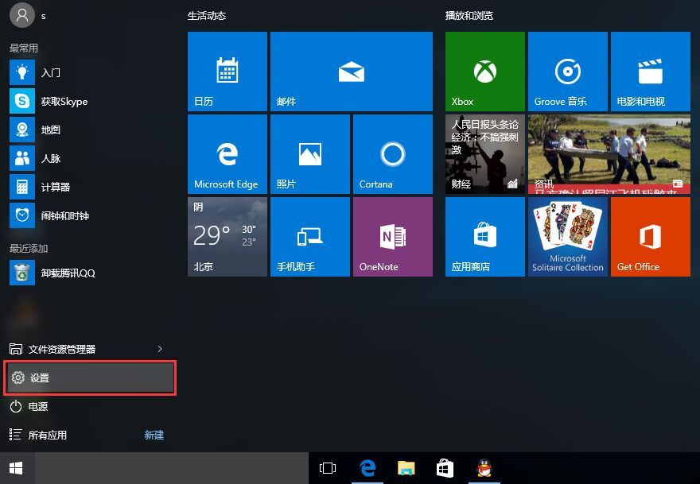This screenshot has width=700, height=484.
Task: Open Microsoft Edge tile
Action: [227, 153]
